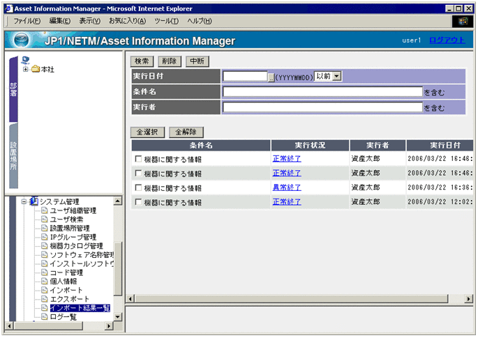The height and width of the screenshot is (338, 478).
Task: Click inside the 条件名 text field
Action: pyautogui.click(x=322, y=91)
